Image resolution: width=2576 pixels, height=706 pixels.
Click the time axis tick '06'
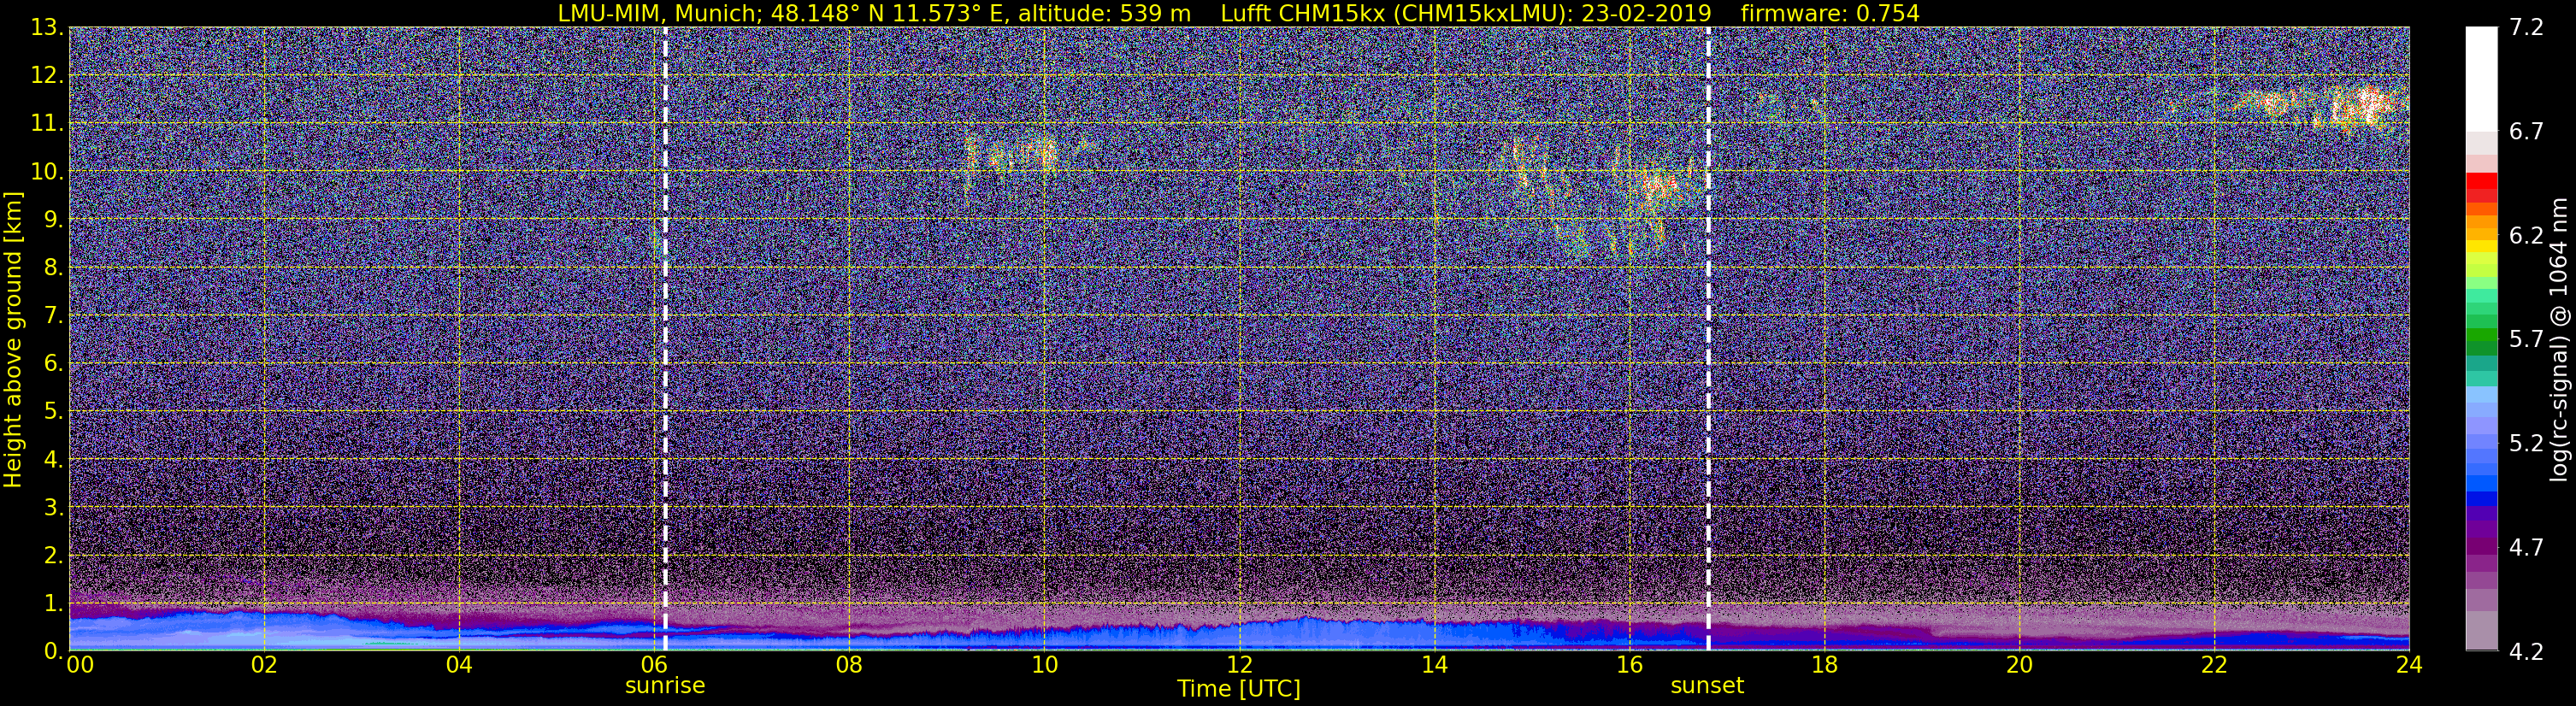click(654, 665)
